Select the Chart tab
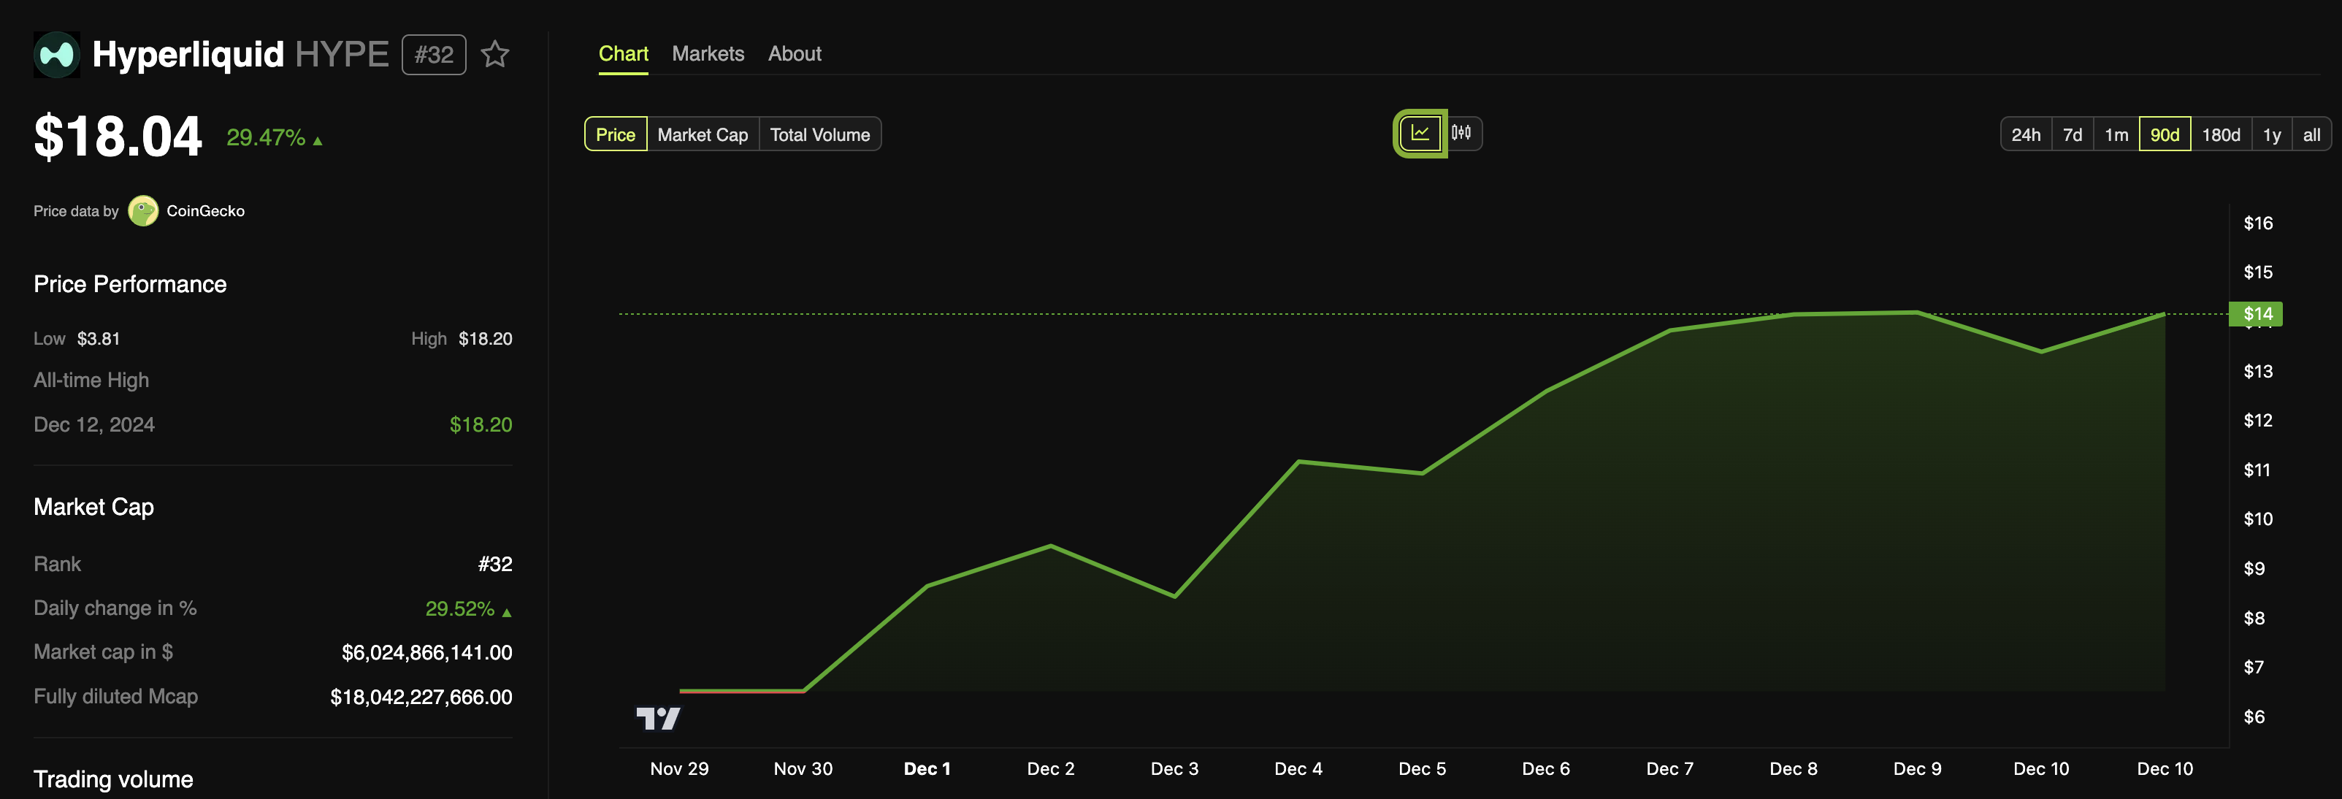Viewport: 2342px width, 799px height. click(623, 53)
